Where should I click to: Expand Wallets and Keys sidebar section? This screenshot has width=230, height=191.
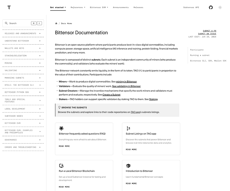click(23, 48)
